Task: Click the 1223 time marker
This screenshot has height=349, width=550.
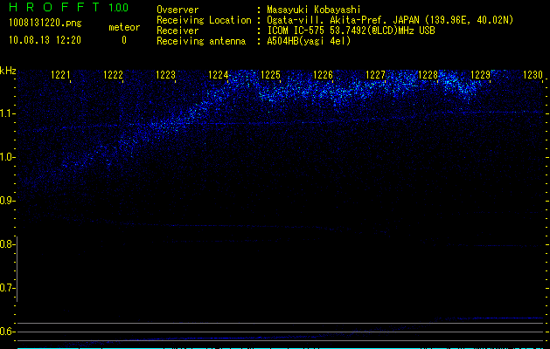Action: [x=165, y=75]
